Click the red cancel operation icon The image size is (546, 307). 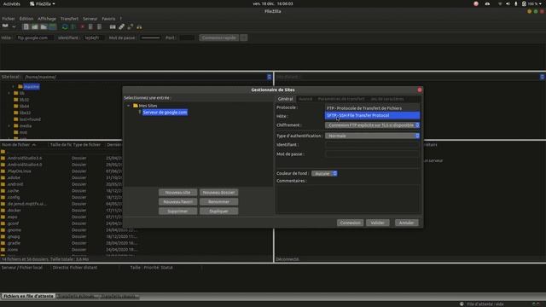coord(82,26)
